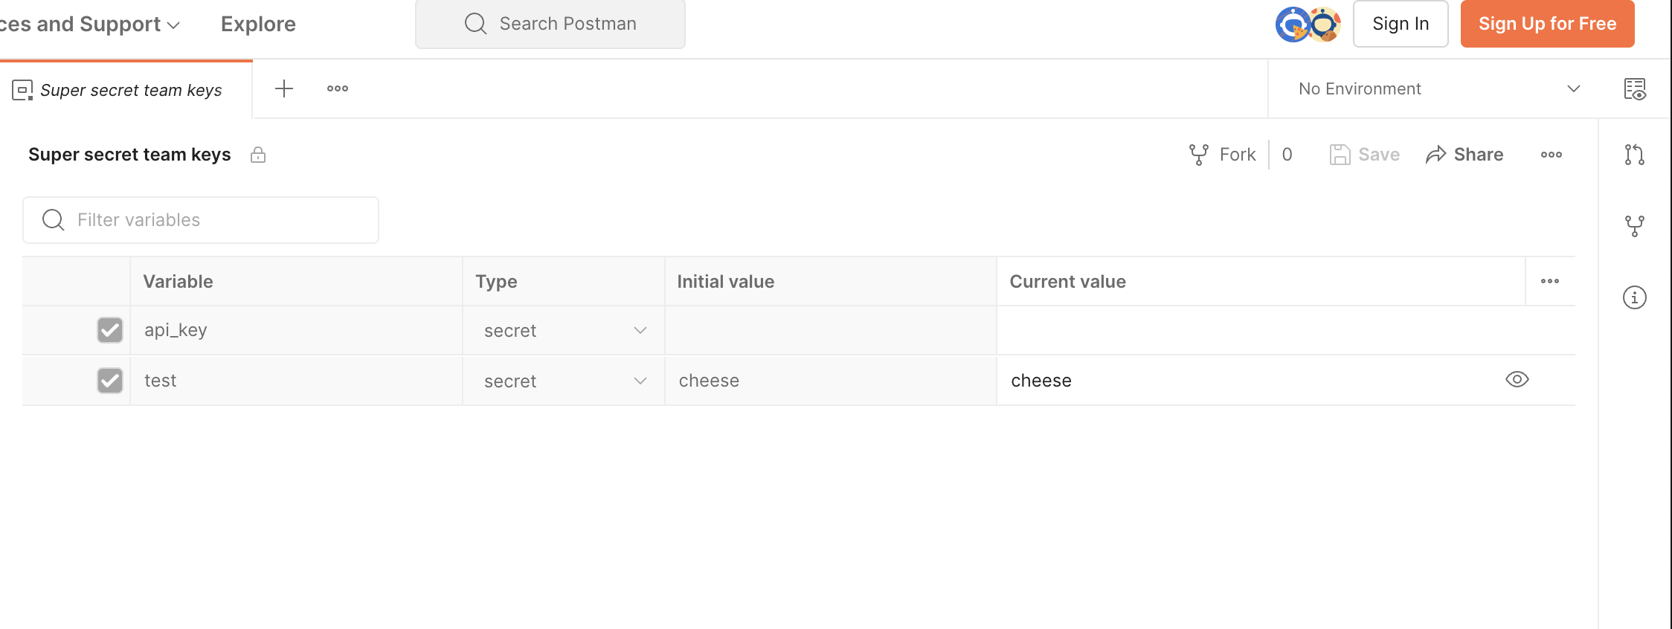Expand the type dropdown for api_key
The width and height of the screenshot is (1672, 629).
[x=639, y=330]
